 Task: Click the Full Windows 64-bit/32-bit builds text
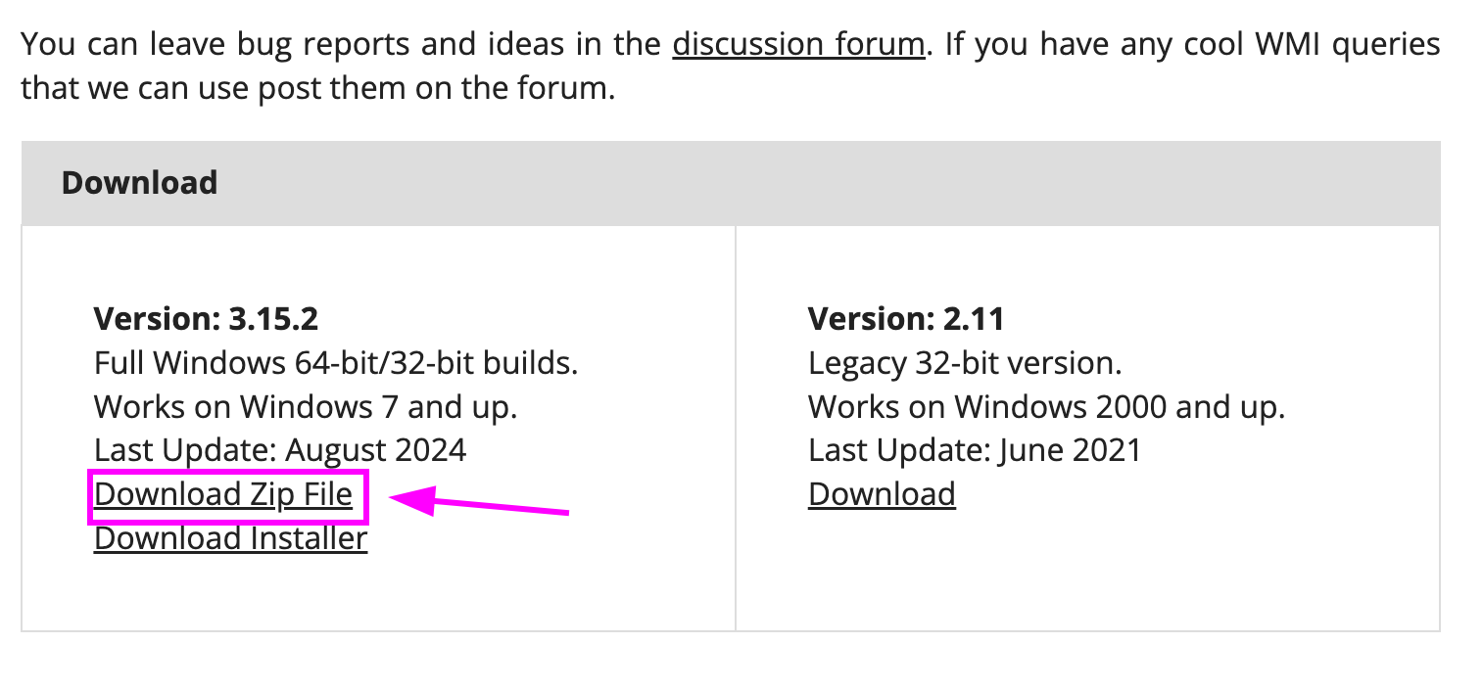335,363
